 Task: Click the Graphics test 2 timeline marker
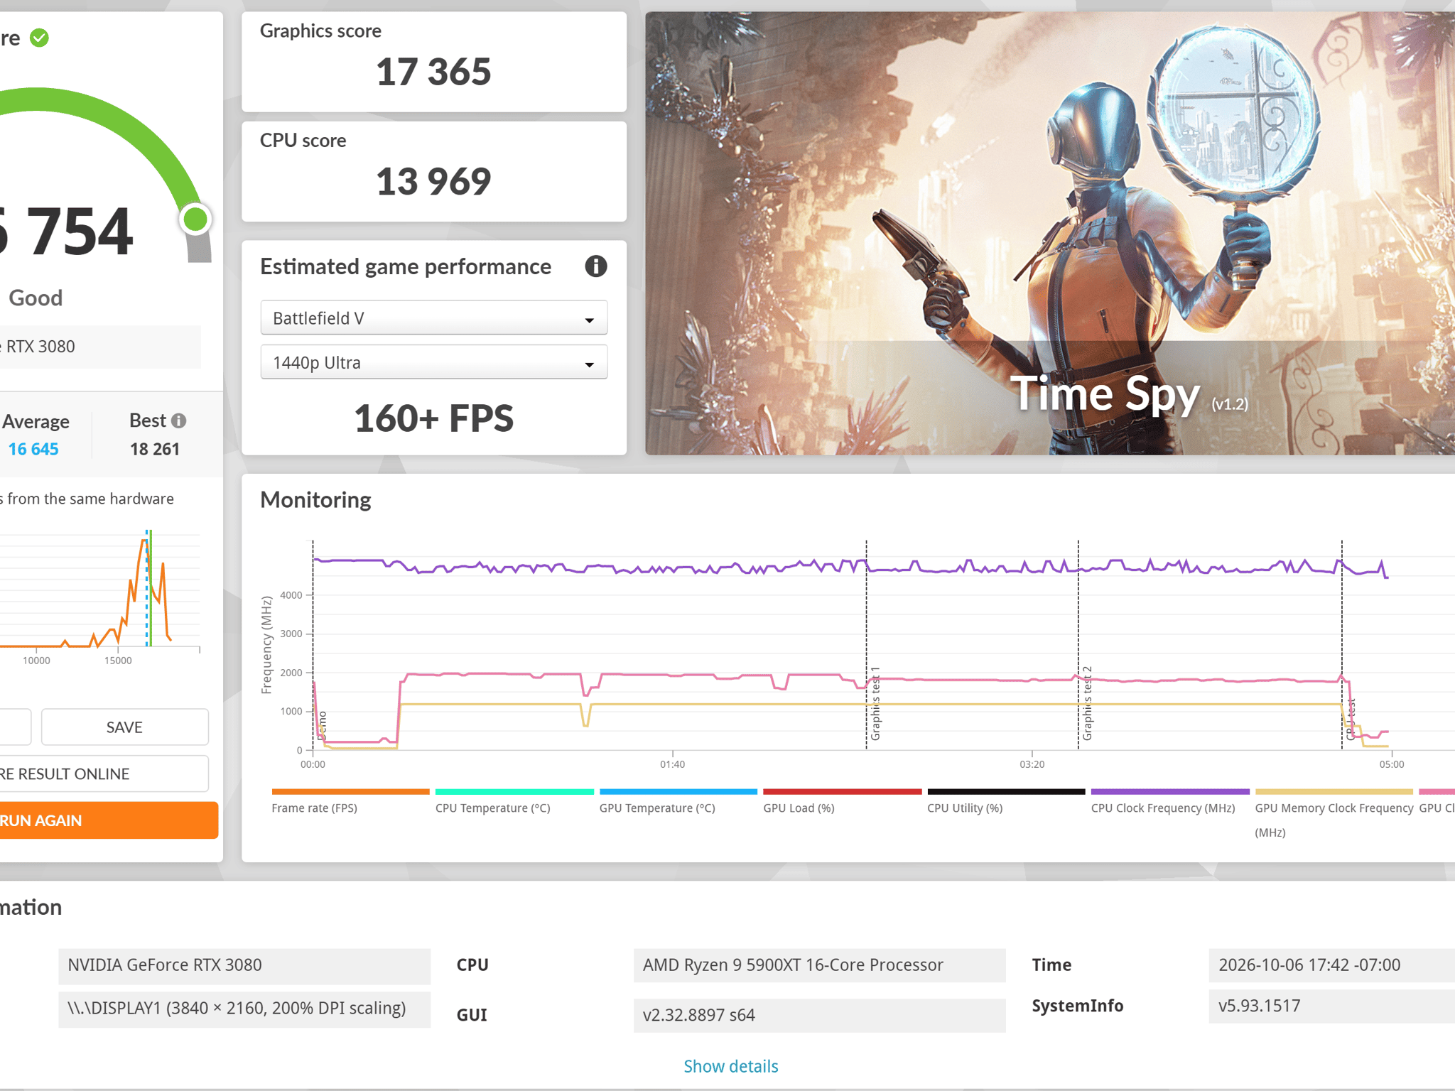pyautogui.click(x=1088, y=703)
